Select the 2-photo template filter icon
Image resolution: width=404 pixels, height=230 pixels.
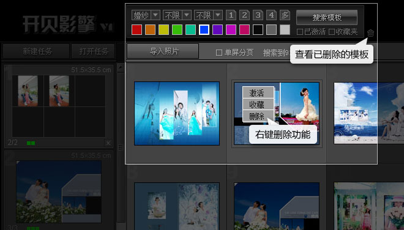coord(244,15)
